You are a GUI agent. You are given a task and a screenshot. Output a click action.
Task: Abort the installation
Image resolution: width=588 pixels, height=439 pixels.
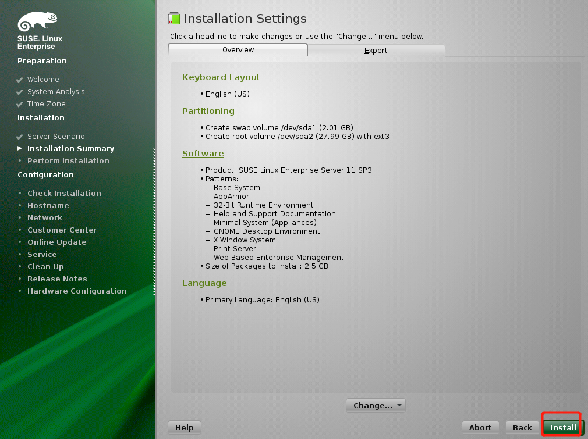(480, 427)
